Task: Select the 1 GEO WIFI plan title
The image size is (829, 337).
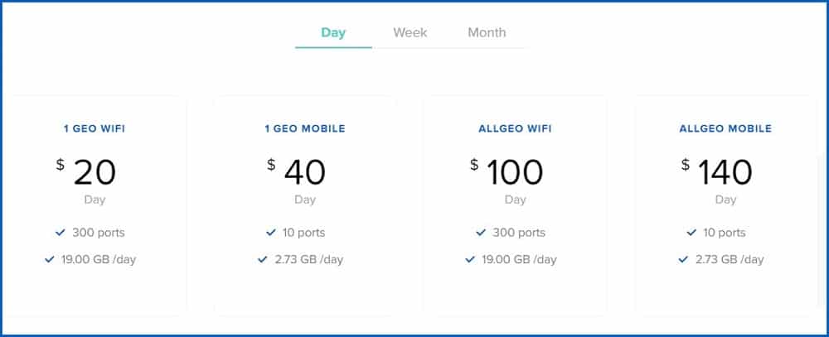Action: pos(95,129)
